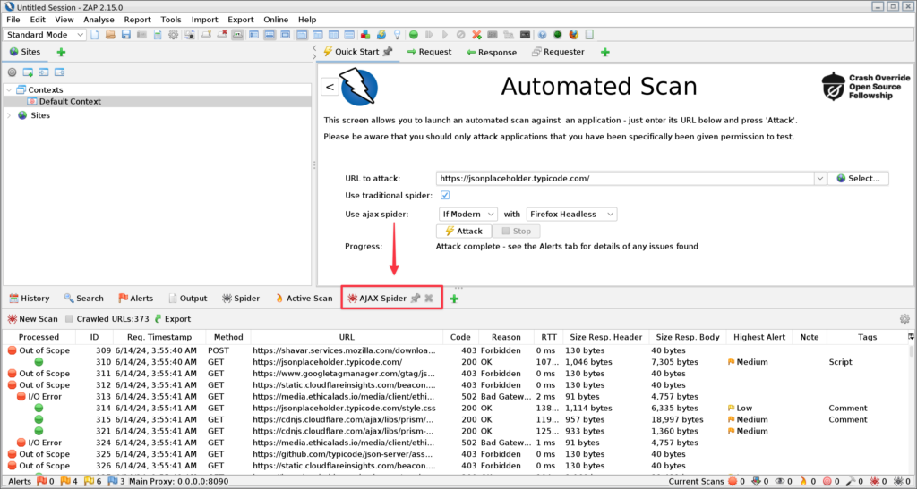The height and width of the screenshot is (489, 917).
Task: Click the blue help question mark toolbar icon
Action: 542,35
